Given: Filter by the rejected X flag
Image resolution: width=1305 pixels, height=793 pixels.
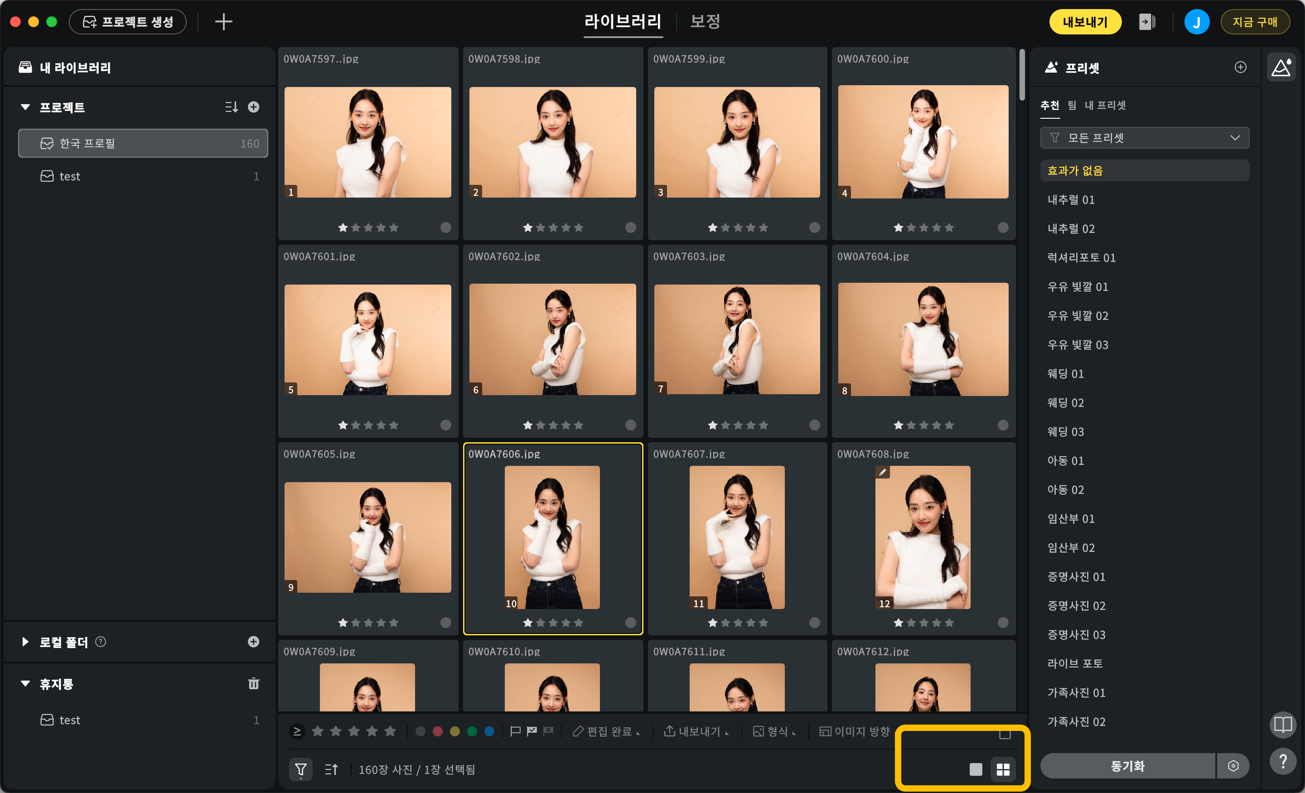Looking at the screenshot, I should click(x=549, y=731).
